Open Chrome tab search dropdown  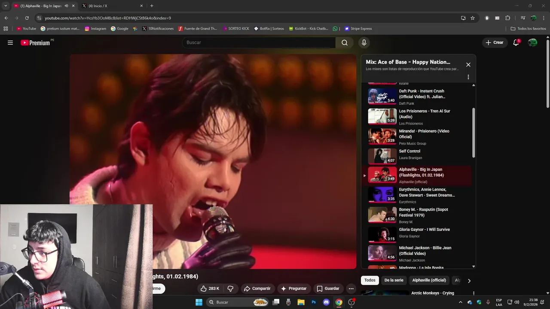6,6
